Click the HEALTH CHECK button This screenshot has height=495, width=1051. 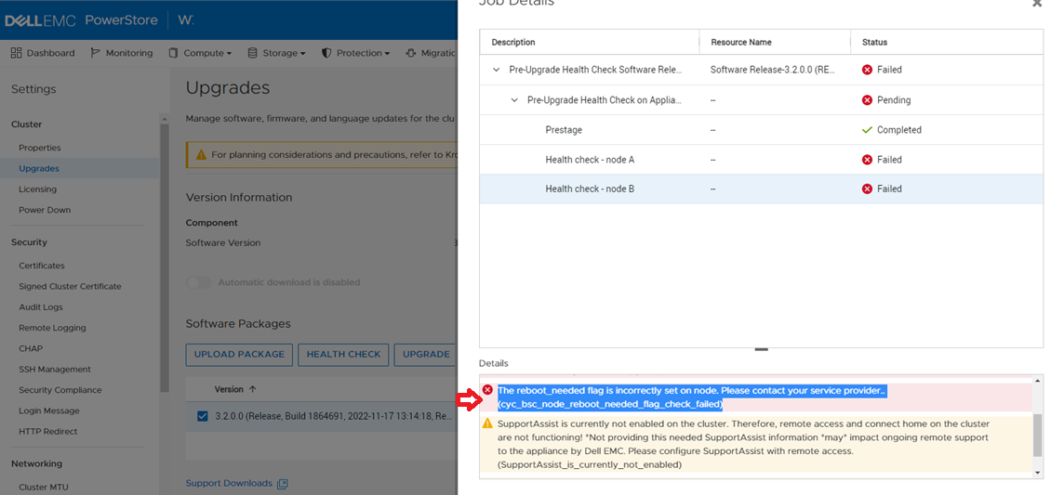(x=343, y=355)
